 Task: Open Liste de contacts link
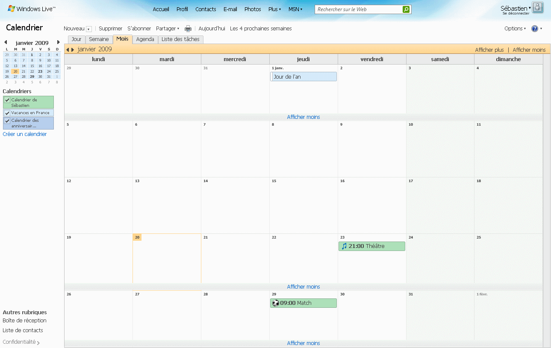(x=23, y=330)
